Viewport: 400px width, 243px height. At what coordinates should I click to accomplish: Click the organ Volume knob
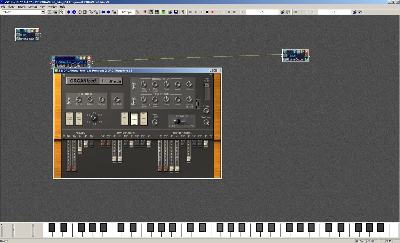coord(206,122)
